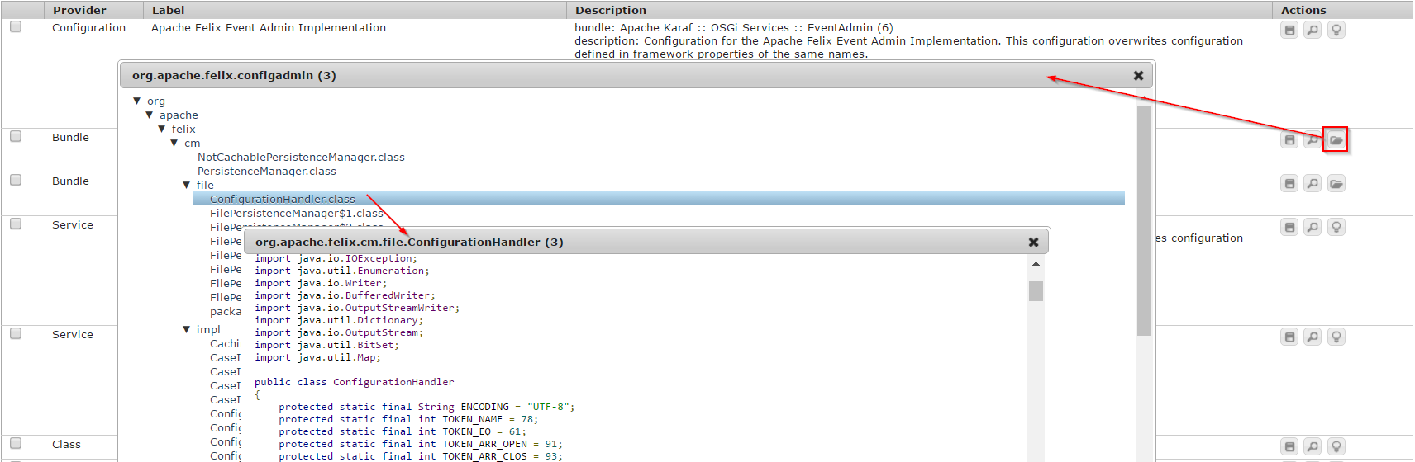Click the scrollbar thumb in source code dialog
The width and height of the screenshot is (1415, 462).
tap(1036, 291)
